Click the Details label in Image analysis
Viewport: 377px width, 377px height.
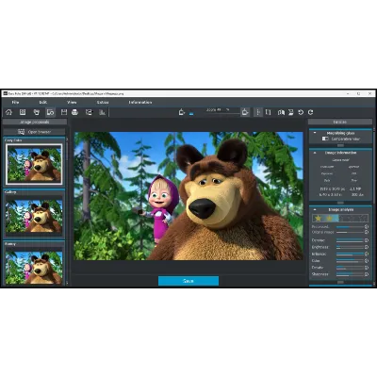click(x=318, y=268)
